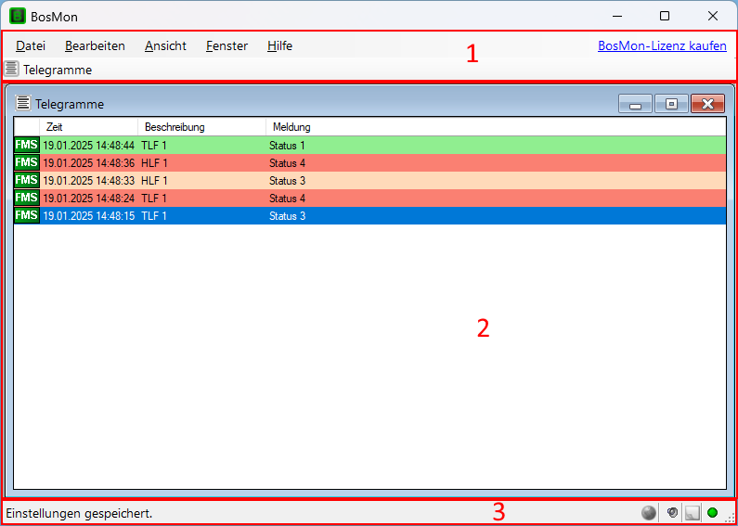Viewport: 738px width, 526px height.
Task: Click the FMS icon of the 14:48:24 telegram
Action: (27, 199)
